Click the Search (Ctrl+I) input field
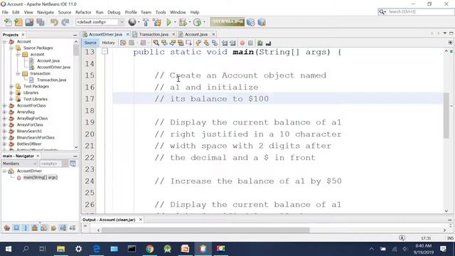 point(420,11)
